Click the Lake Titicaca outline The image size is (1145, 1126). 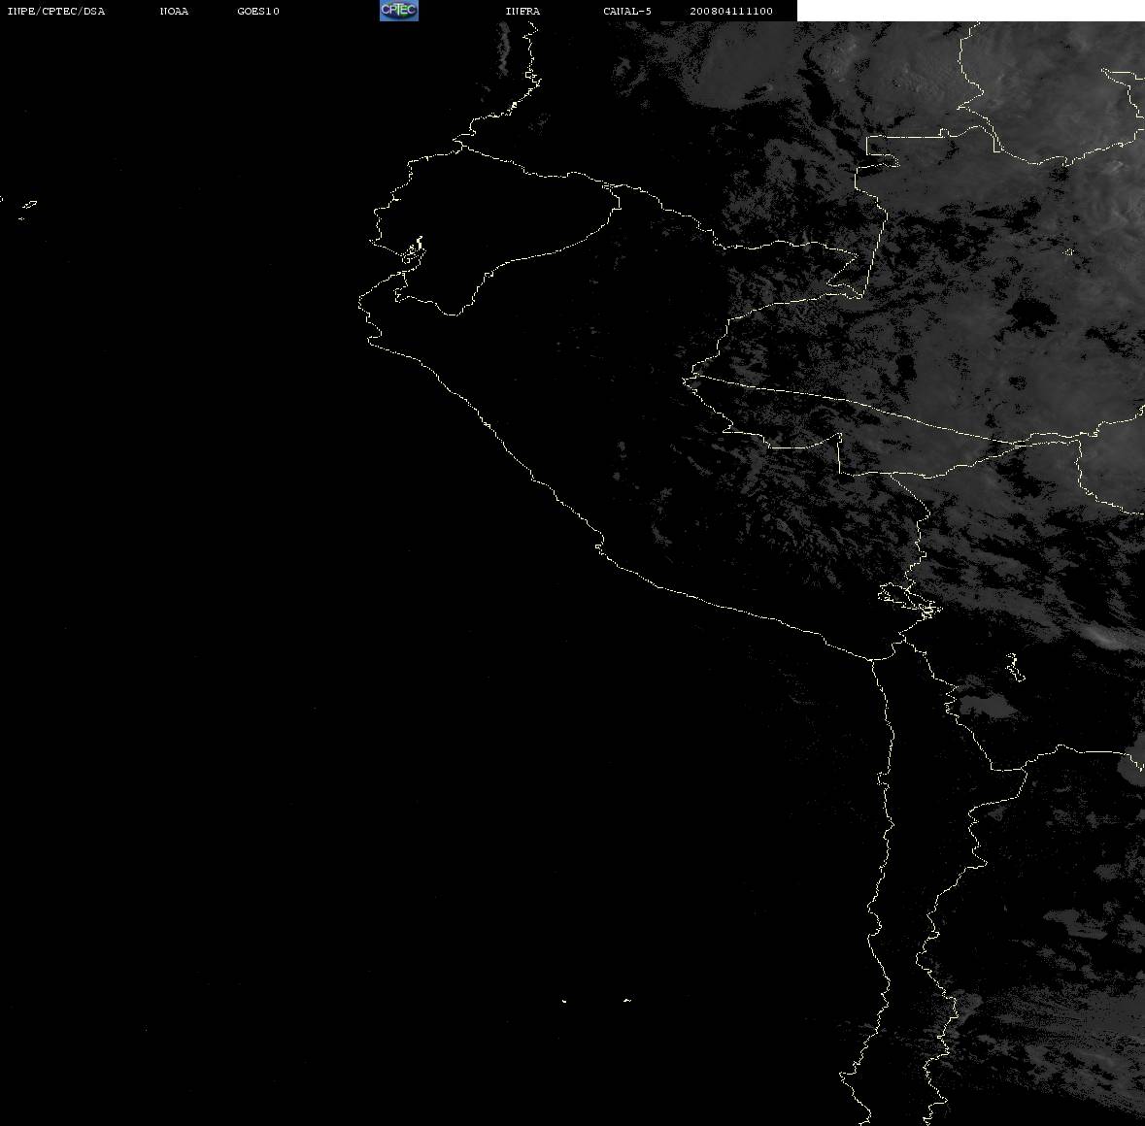tap(909, 601)
